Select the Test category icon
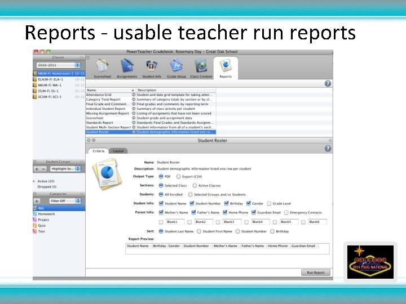 pyautogui.click(x=35, y=231)
